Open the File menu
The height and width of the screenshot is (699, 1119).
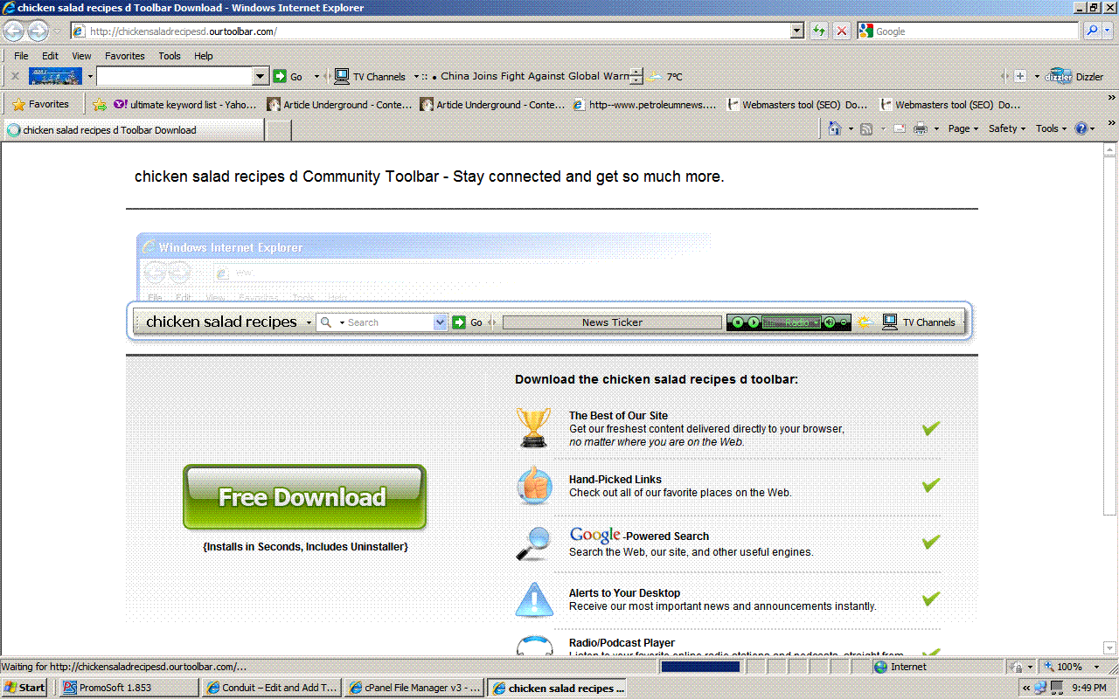coord(21,56)
